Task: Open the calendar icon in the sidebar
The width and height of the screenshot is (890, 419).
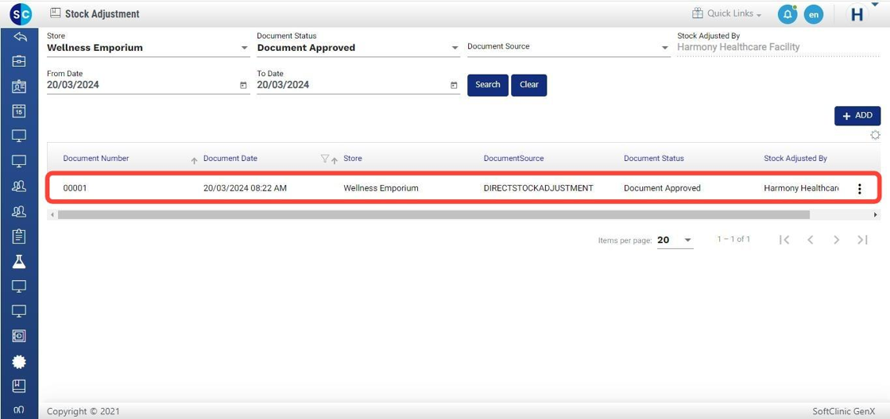Action: [x=20, y=111]
